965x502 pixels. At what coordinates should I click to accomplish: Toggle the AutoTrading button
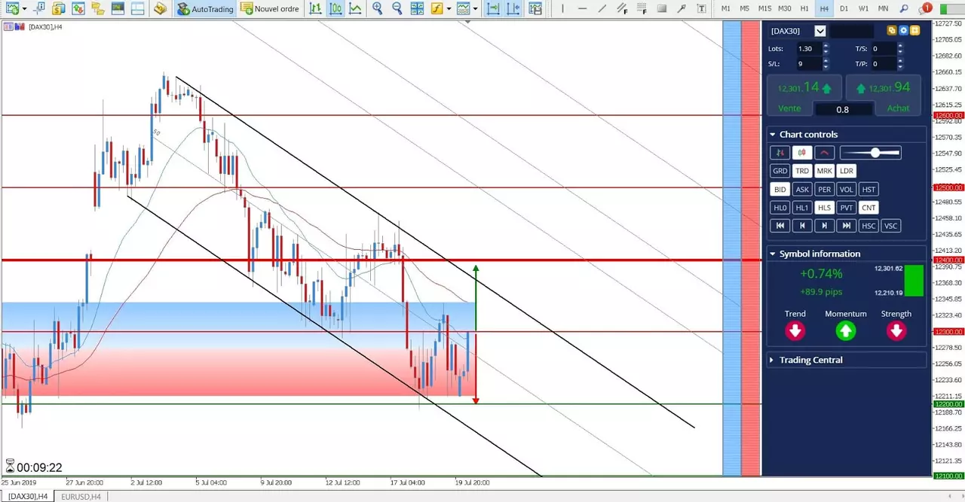(x=205, y=9)
